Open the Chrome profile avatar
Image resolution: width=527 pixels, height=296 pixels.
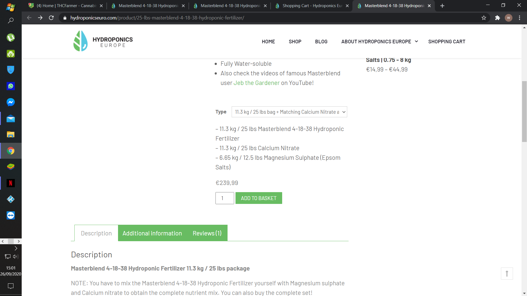[509, 18]
